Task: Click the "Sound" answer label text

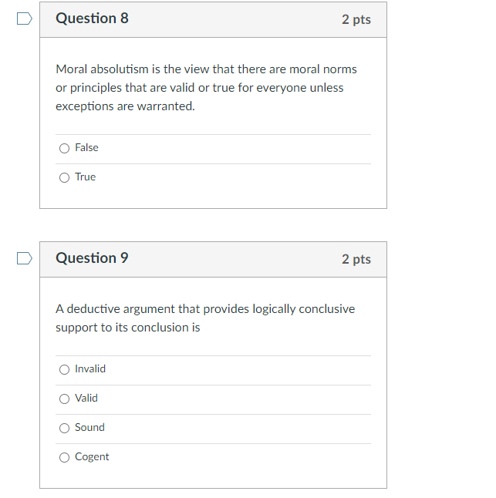Action: 89,428
